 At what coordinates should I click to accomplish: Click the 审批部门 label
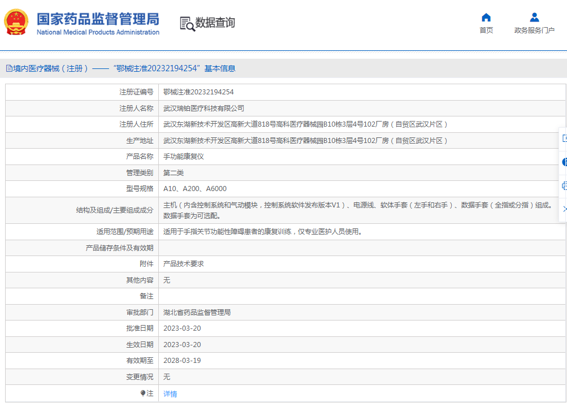140,312
